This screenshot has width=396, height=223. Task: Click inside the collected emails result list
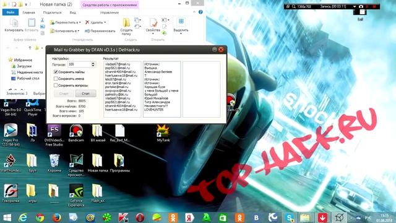tap(123, 89)
